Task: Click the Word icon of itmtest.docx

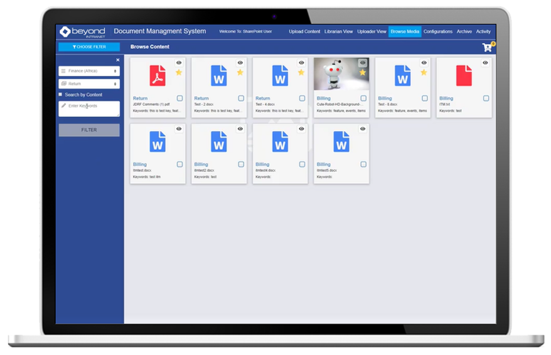Action: pos(158,142)
